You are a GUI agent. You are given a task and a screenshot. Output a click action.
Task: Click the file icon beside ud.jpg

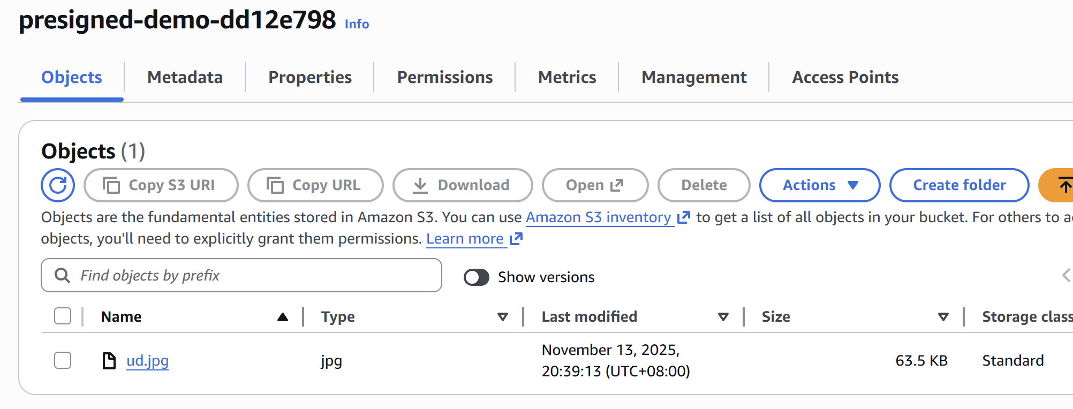click(x=109, y=361)
